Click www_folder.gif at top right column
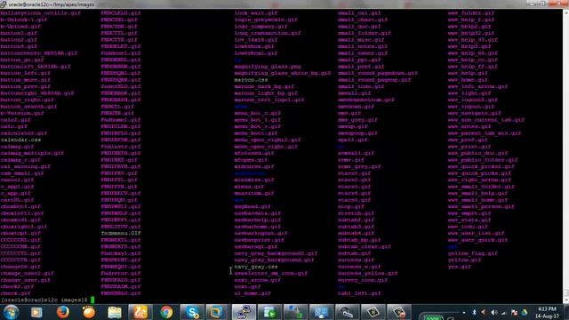The width and height of the screenshot is (569, 320). pos(471,13)
